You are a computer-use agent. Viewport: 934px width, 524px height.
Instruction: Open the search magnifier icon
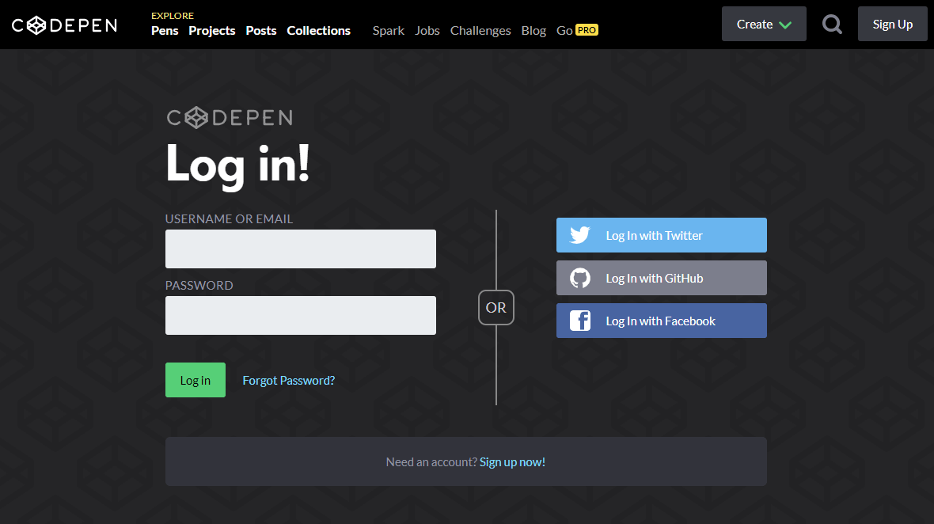click(832, 25)
